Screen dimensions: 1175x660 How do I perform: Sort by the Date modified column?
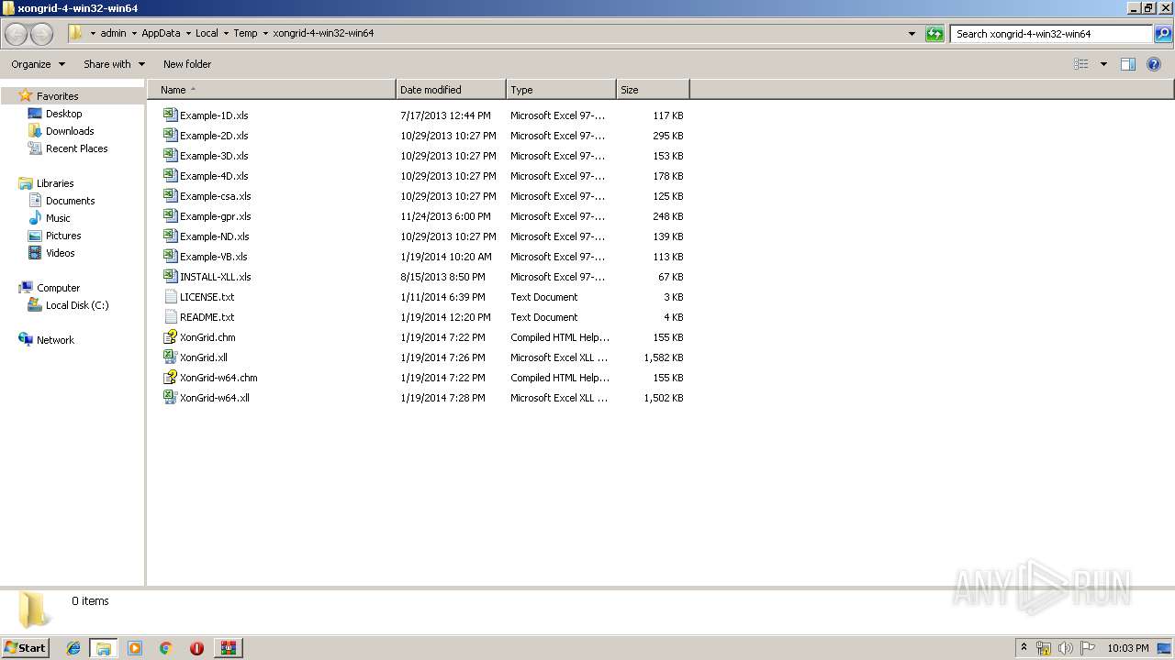pyautogui.click(x=451, y=90)
